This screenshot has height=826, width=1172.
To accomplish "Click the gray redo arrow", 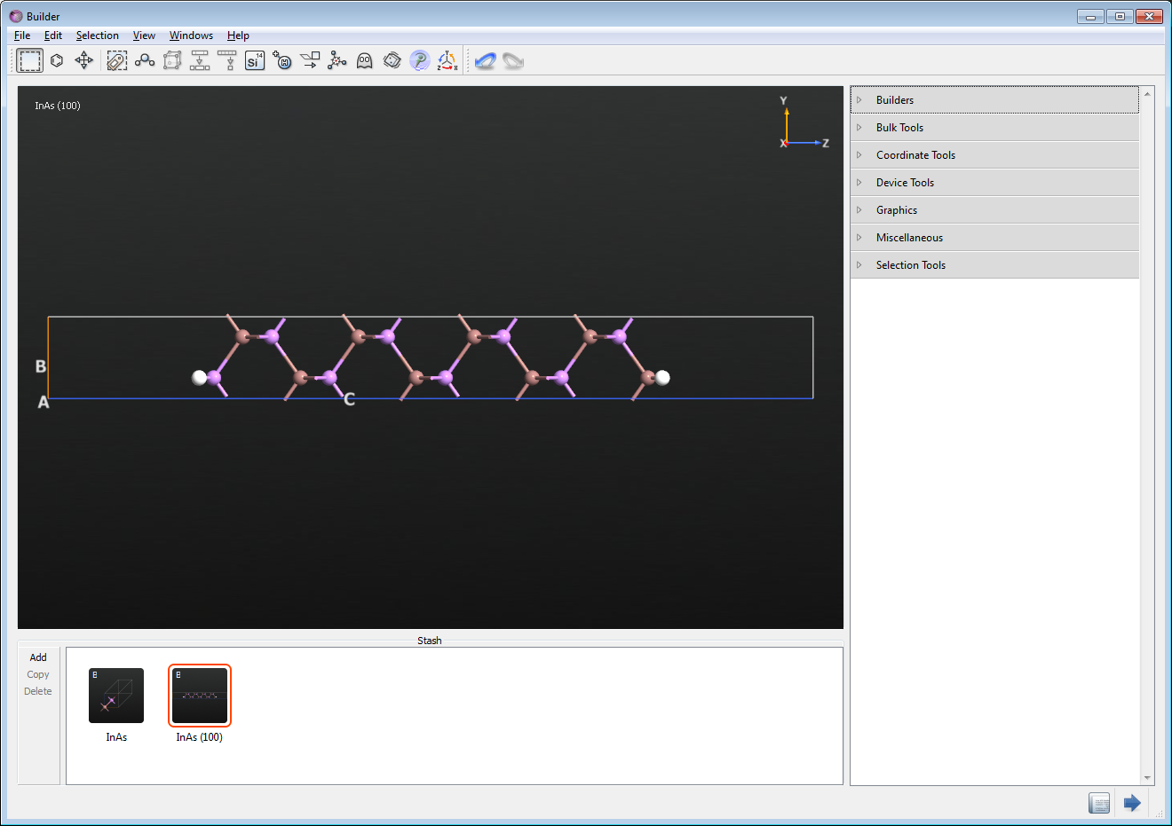I will (x=513, y=60).
